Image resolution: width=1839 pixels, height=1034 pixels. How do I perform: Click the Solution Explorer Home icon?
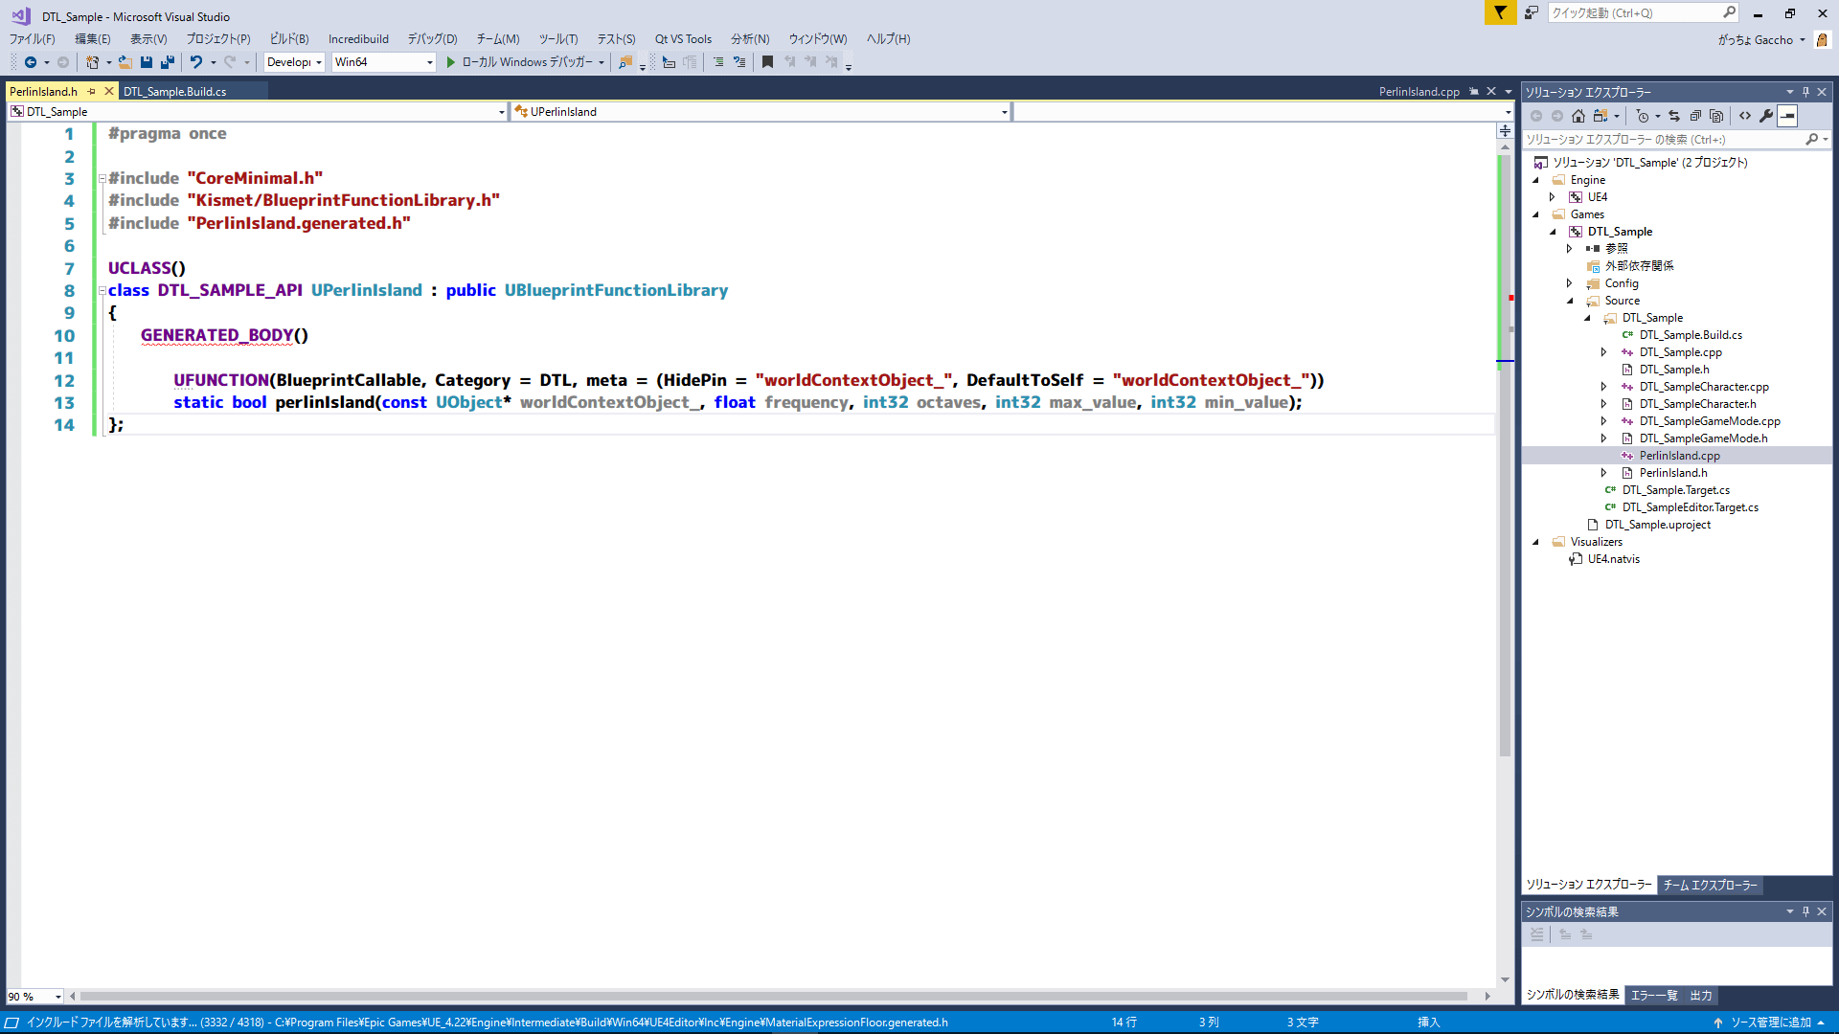pyautogui.click(x=1578, y=116)
